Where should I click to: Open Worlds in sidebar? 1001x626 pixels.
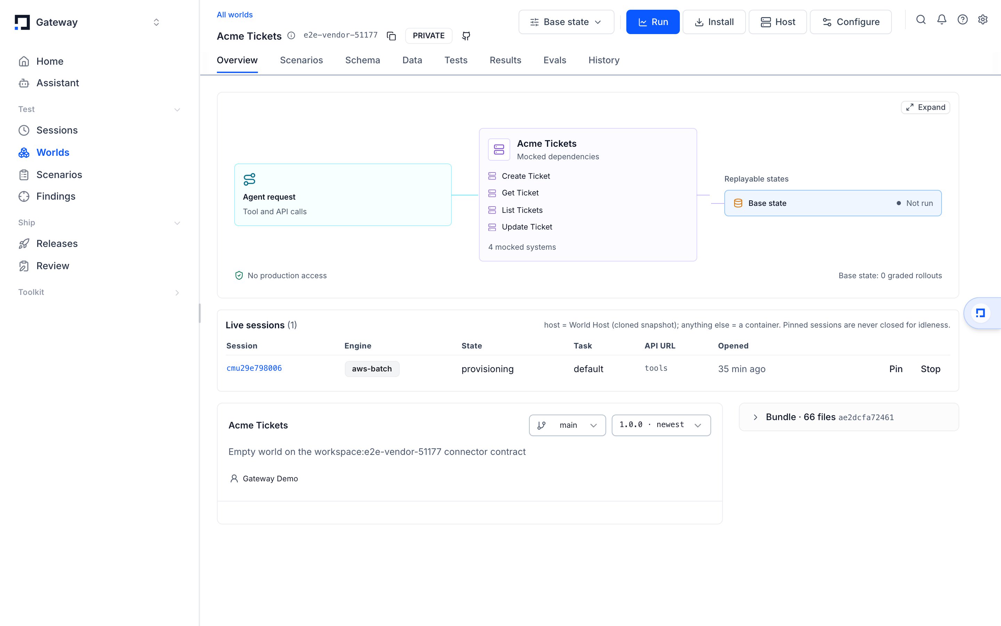(x=44, y=152)
